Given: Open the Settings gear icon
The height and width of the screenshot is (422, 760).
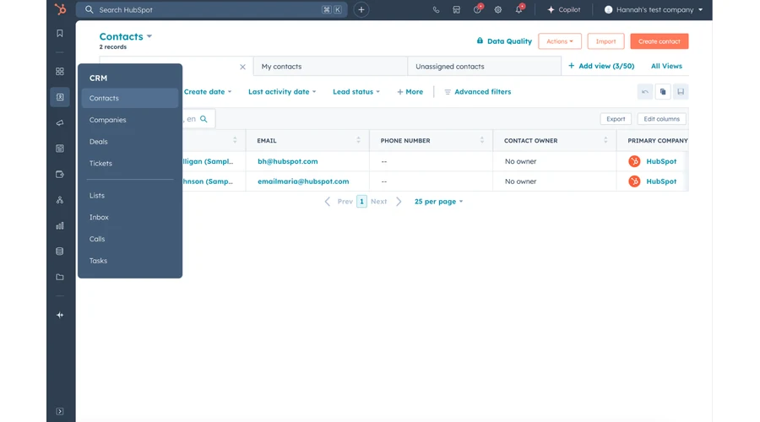Looking at the screenshot, I should point(497,9).
